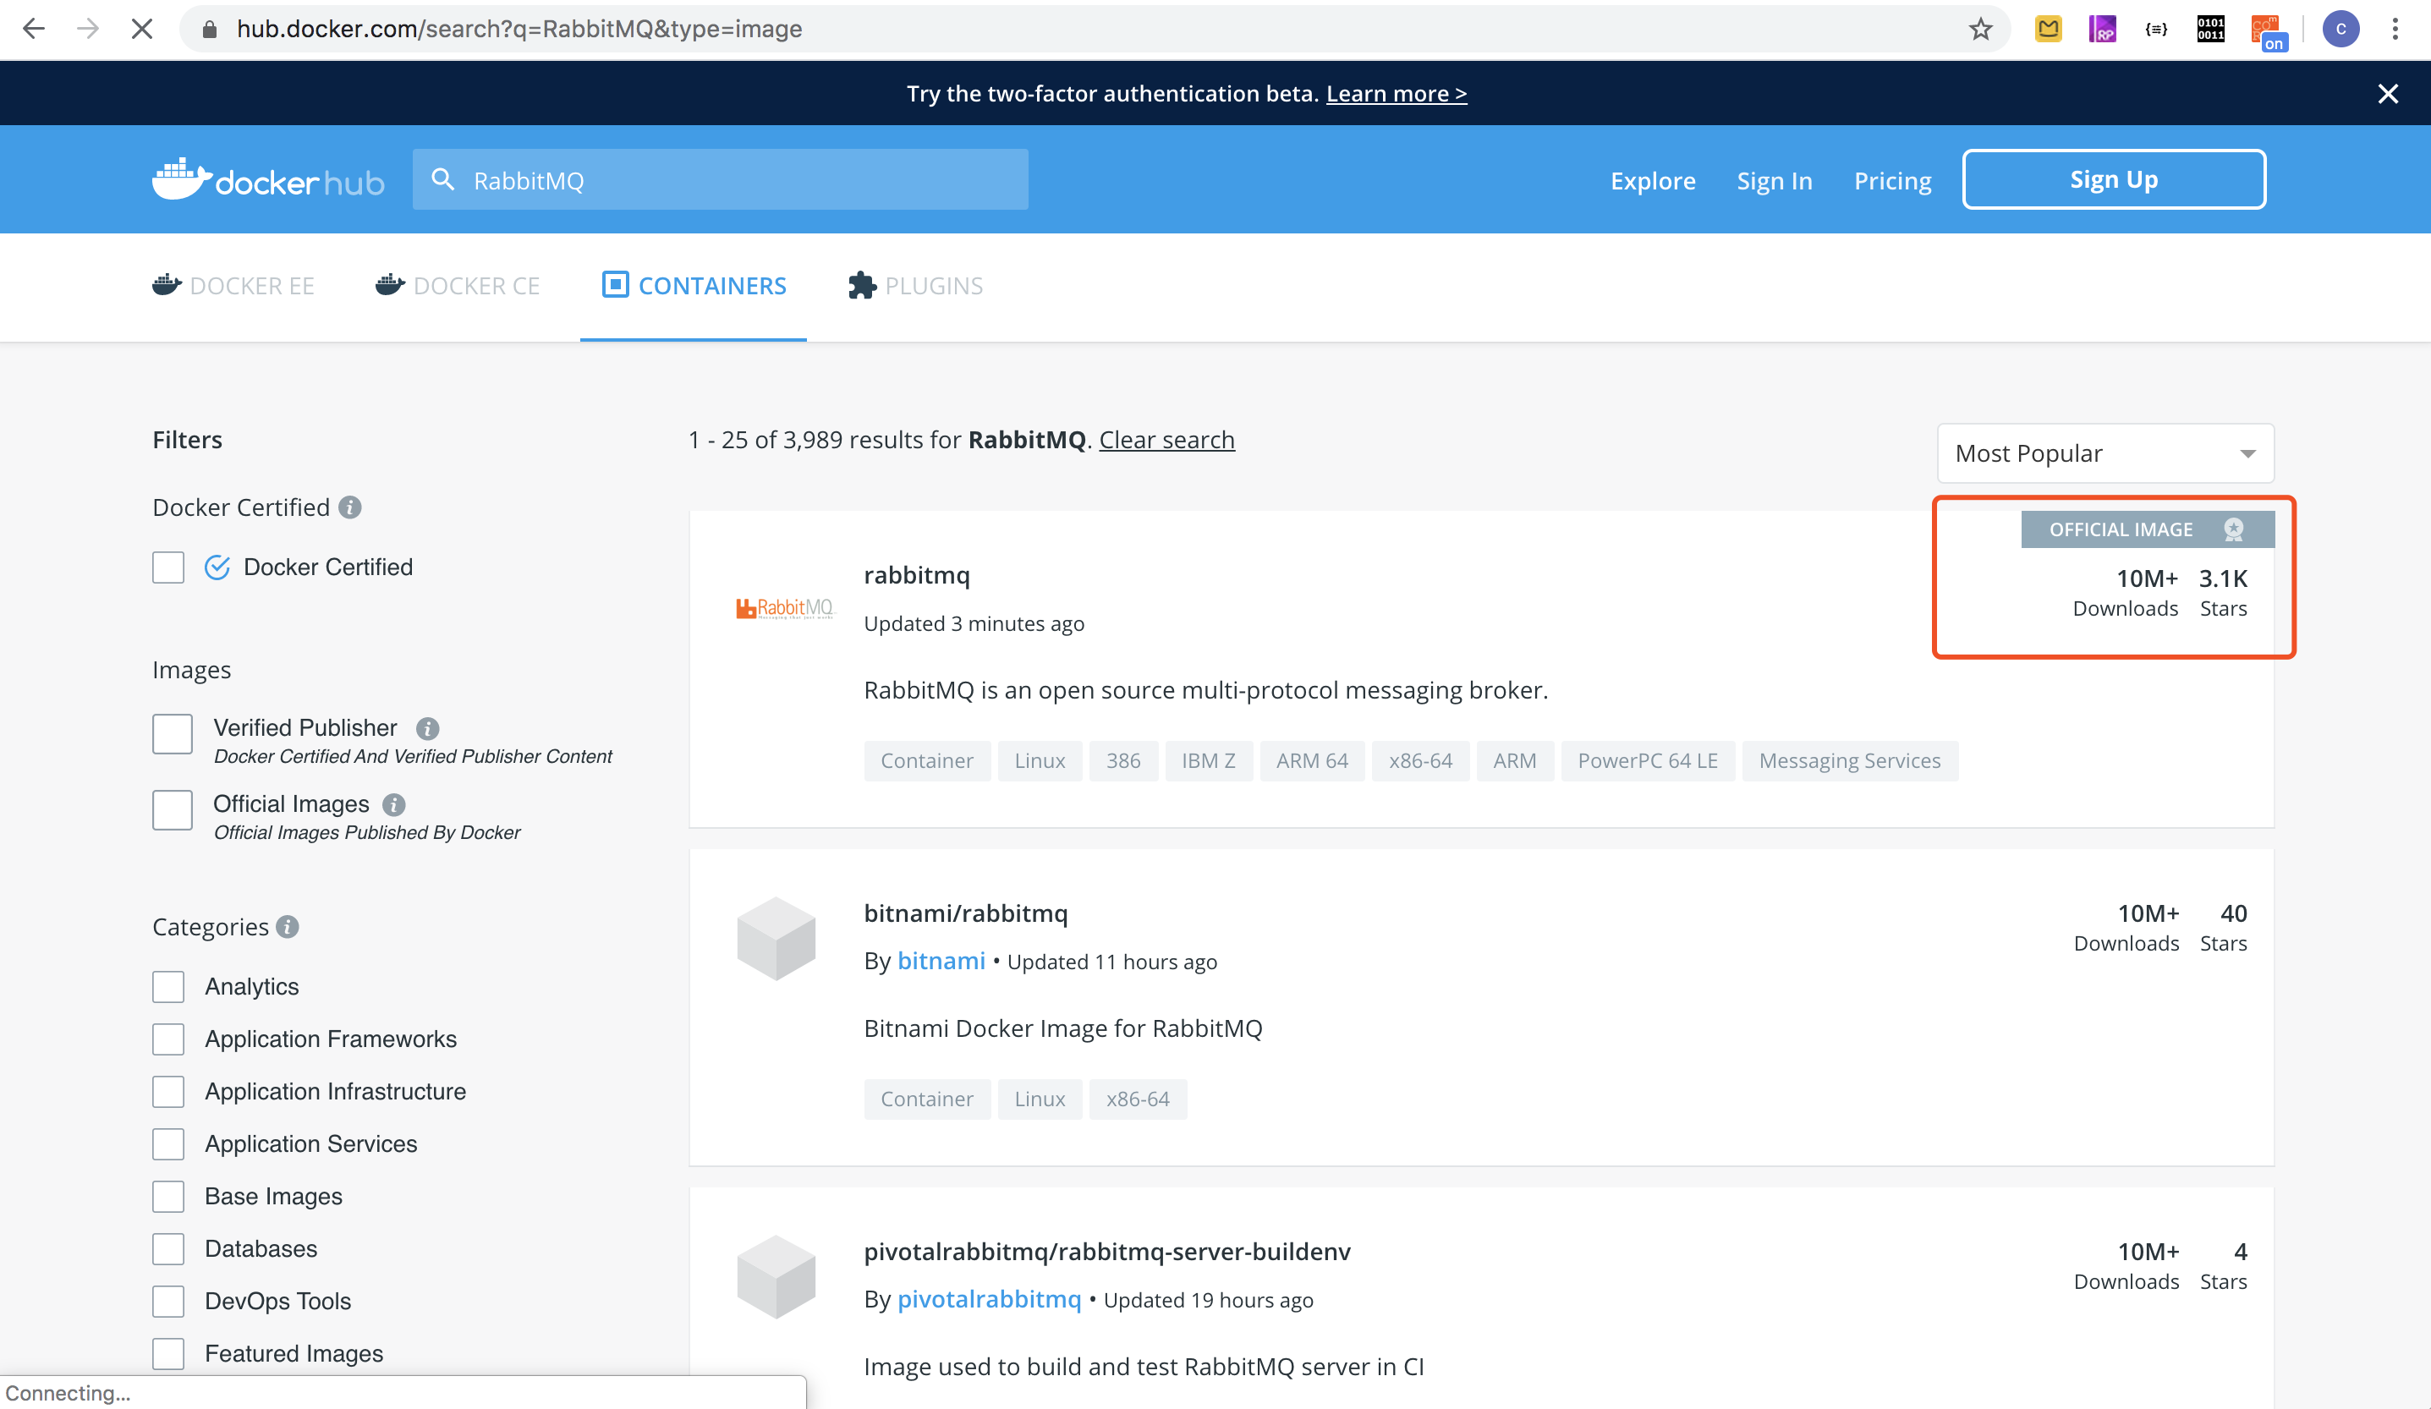This screenshot has width=2431, height=1409.
Task: Click the Clear search link
Action: 1166,440
